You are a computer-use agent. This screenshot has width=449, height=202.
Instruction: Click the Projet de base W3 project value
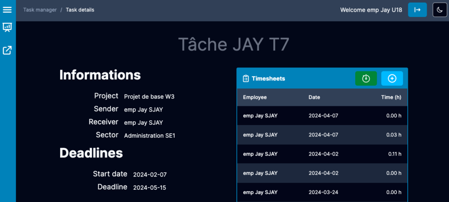coord(152,97)
